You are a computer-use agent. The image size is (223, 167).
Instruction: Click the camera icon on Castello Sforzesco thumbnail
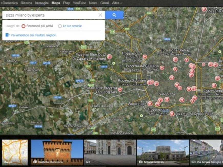click(x=35, y=162)
